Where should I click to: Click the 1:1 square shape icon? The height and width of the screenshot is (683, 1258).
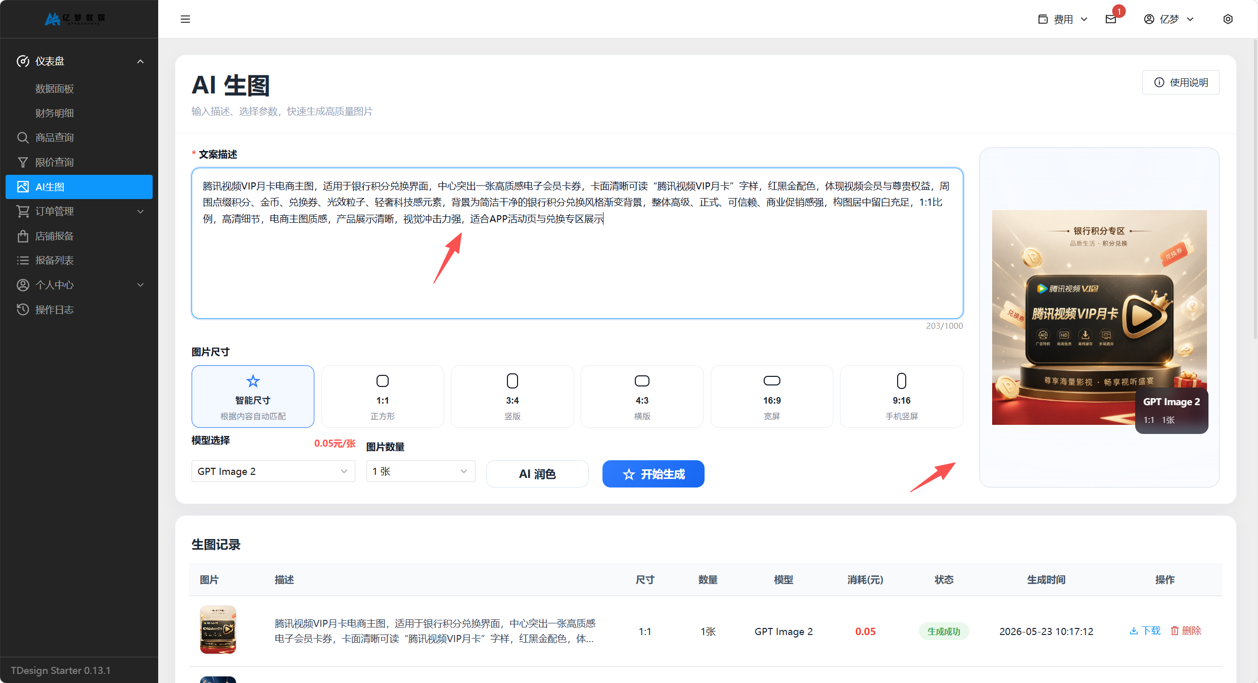pyautogui.click(x=383, y=381)
